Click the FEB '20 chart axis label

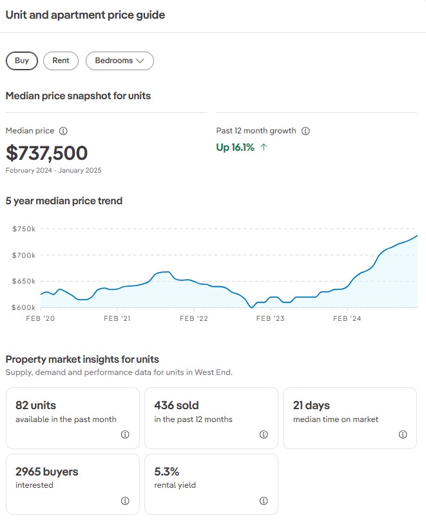pyautogui.click(x=40, y=318)
